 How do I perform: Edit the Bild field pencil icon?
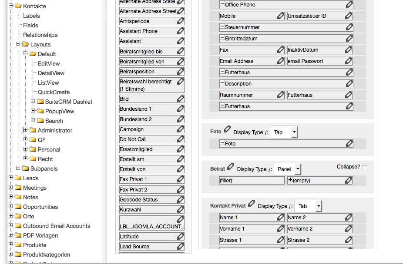[181, 99]
